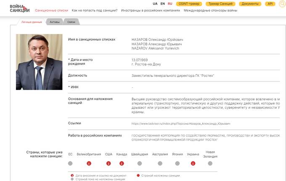
Task: Select the RU language option
Action: pos(170,4)
